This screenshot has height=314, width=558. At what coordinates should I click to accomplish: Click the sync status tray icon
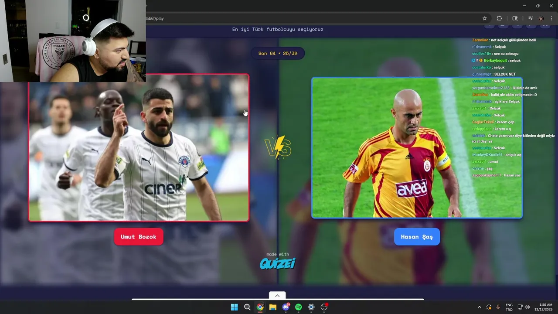(x=489, y=307)
